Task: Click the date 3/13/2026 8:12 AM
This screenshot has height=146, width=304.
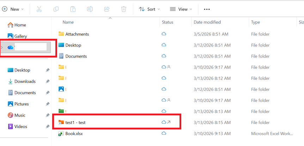Action: pyautogui.click(x=212, y=78)
